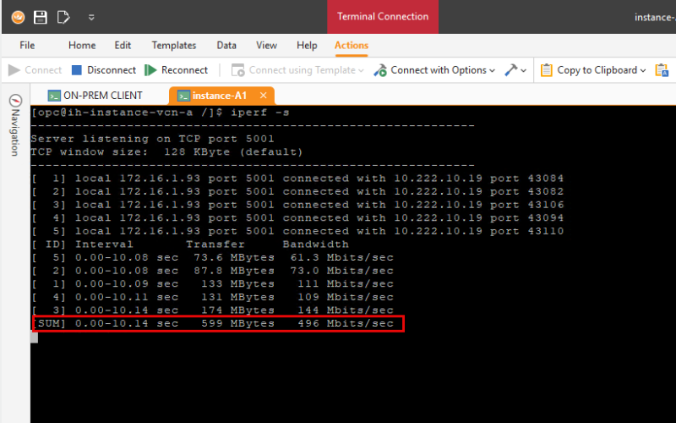Open the File menu
This screenshot has width=676, height=423.
coord(27,46)
